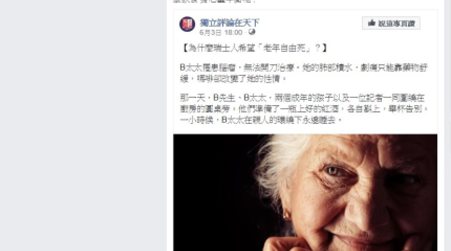Image resolution: width=451 pixels, height=251 pixels.
Task: Click the gold earring in the photo
Action: click(x=287, y=215)
